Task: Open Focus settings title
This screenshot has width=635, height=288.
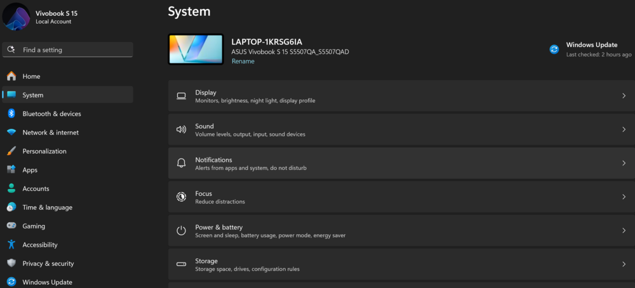Action: pos(203,193)
